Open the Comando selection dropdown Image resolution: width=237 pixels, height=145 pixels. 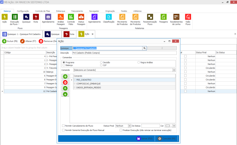174,70
